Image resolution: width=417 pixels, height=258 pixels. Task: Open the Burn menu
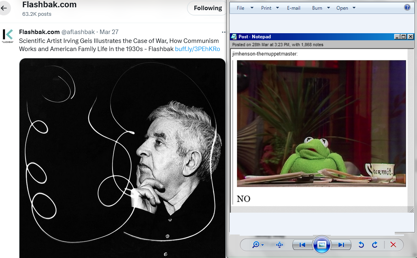[x=317, y=8]
